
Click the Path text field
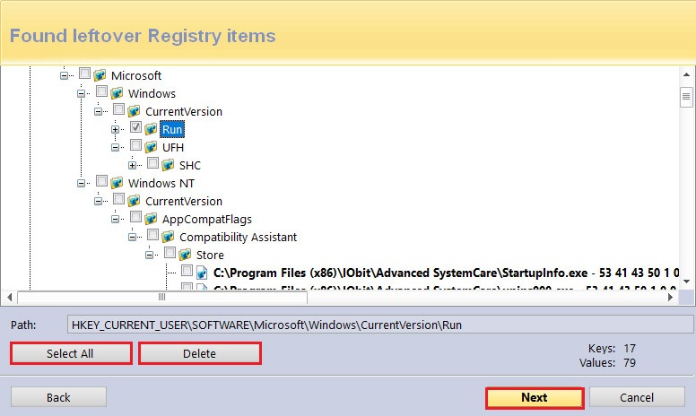(380, 325)
